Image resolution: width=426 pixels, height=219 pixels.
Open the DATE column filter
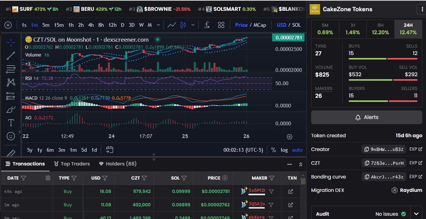24,178
